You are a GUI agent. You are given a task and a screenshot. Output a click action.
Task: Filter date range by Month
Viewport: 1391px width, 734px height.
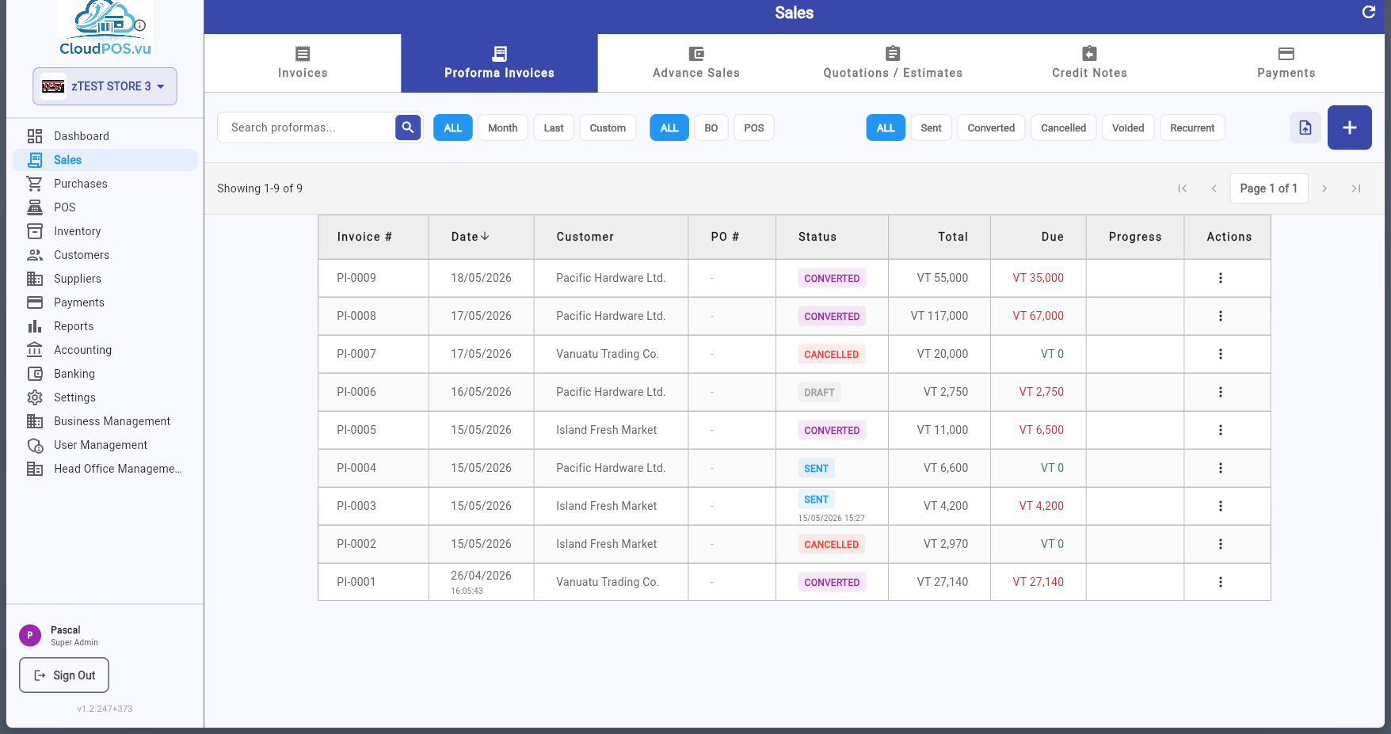pyautogui.click(x=502, y=127)
